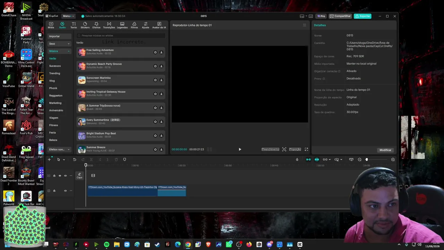444x250 pixels.
Task: Download the Sunscreen Marimba track
Action: click(x=161, y=80)
